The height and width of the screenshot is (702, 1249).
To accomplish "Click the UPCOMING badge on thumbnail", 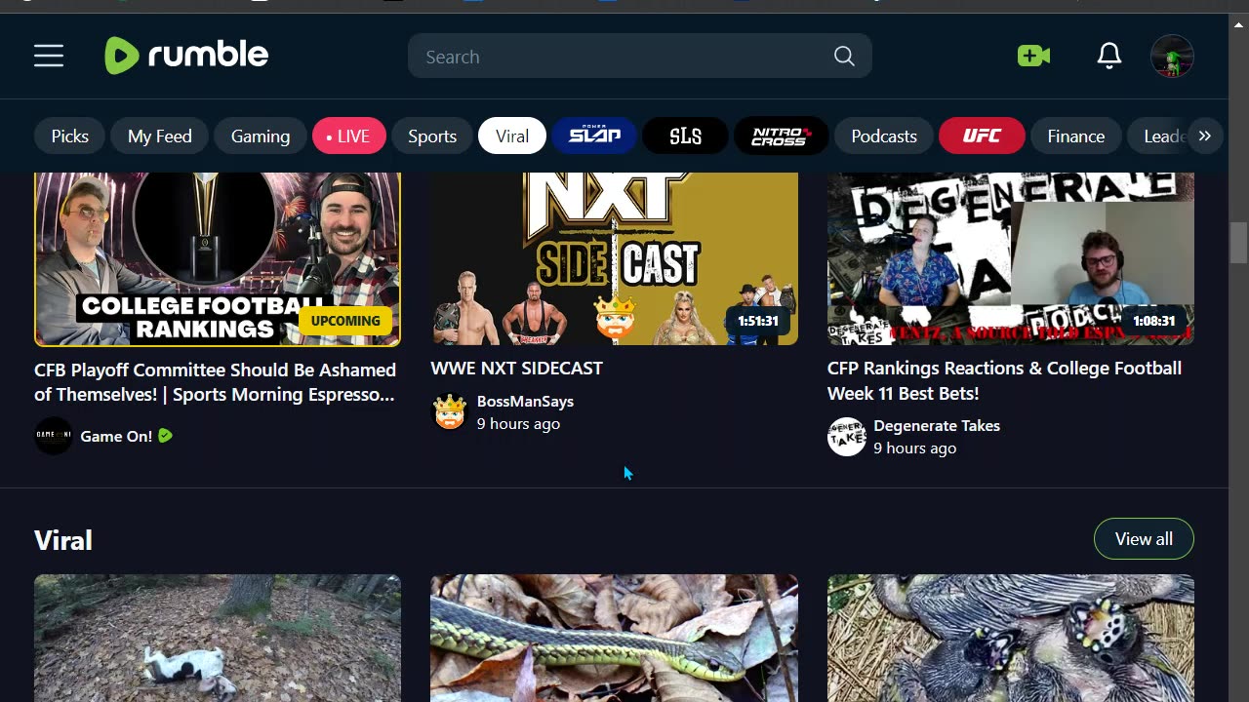I will pos(345,321).
